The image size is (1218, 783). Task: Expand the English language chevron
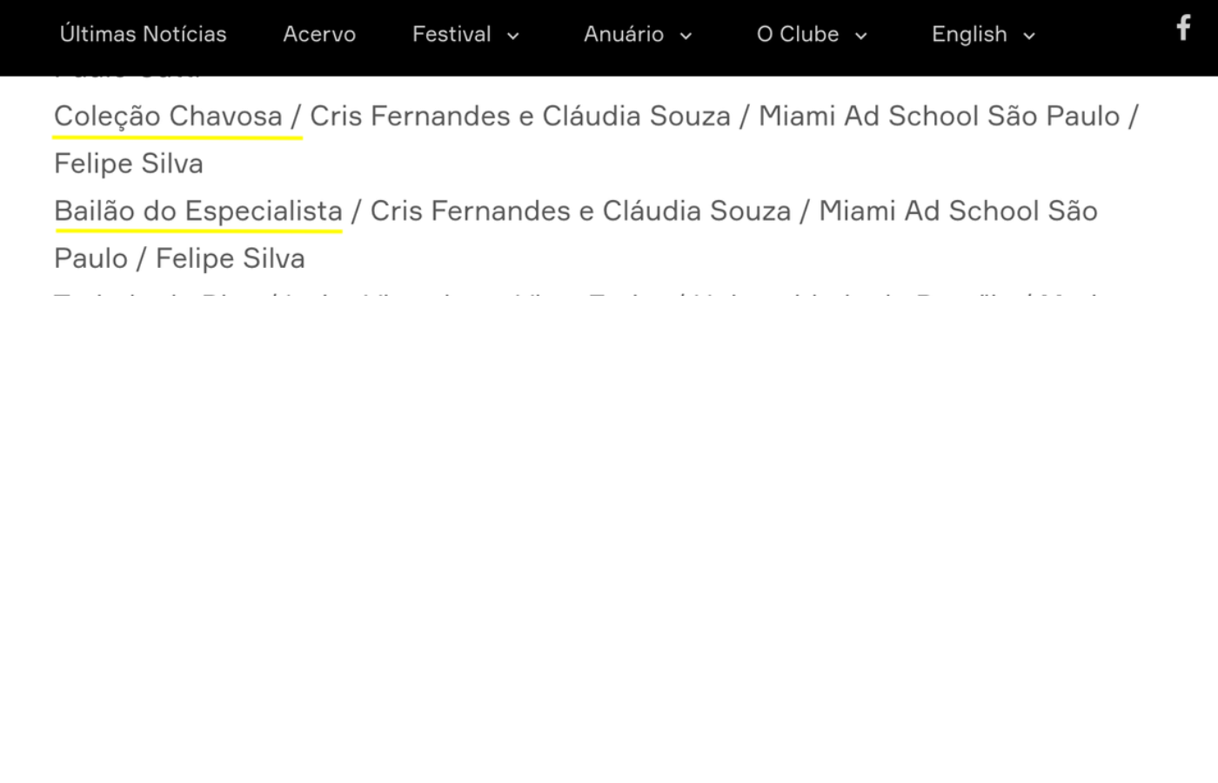[1029, 36]
